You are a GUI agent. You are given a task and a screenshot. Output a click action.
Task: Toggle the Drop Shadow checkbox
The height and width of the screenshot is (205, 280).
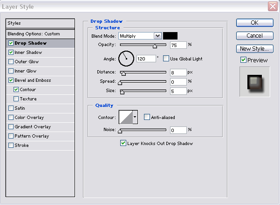[11, 43]
